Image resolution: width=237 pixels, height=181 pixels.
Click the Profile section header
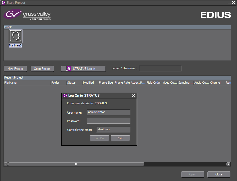tap(117, 27)
